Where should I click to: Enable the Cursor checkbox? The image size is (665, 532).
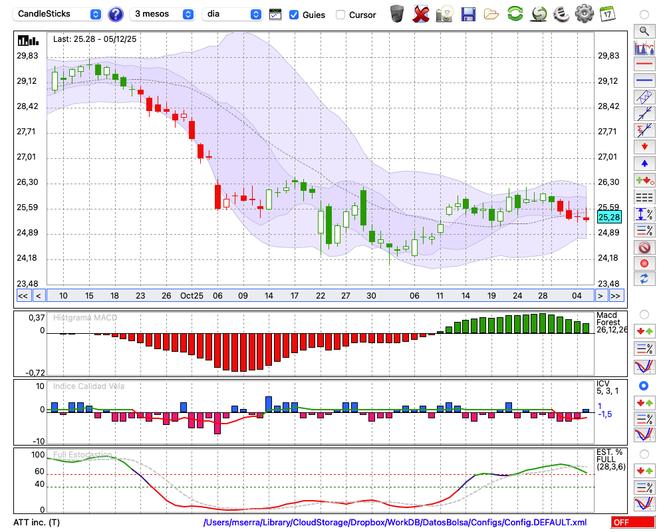tap(340, 15)
